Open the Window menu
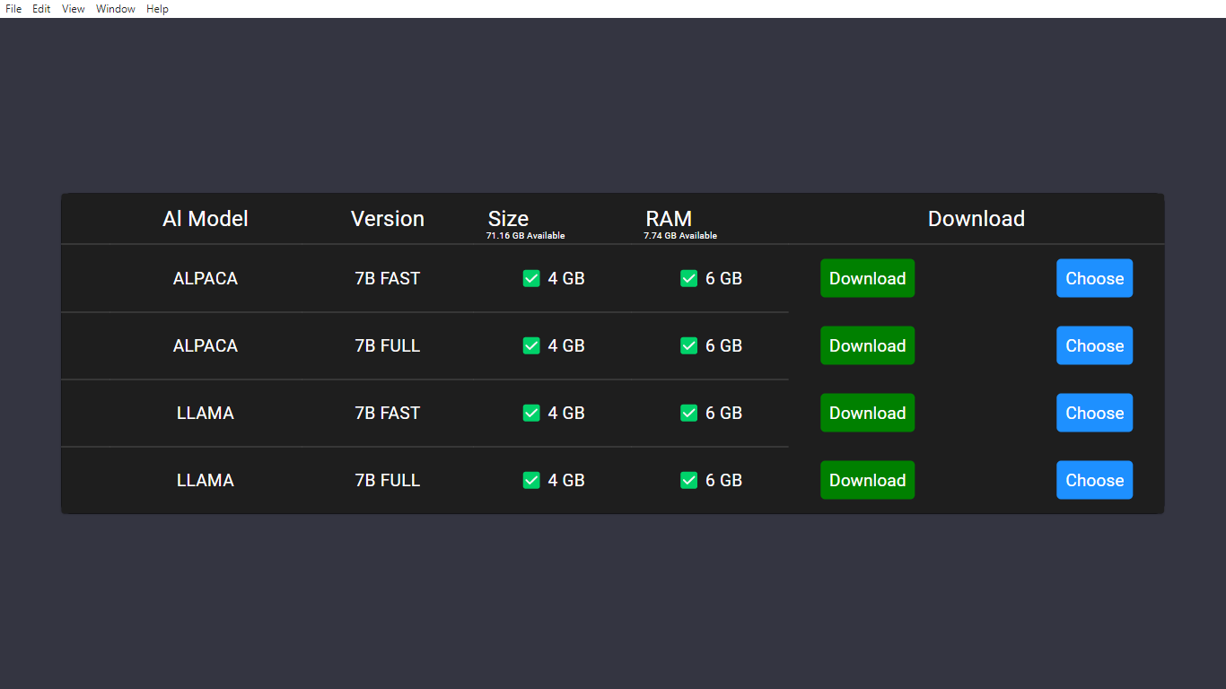Screen dimensions: 1226x689 [x=116, y=9]
